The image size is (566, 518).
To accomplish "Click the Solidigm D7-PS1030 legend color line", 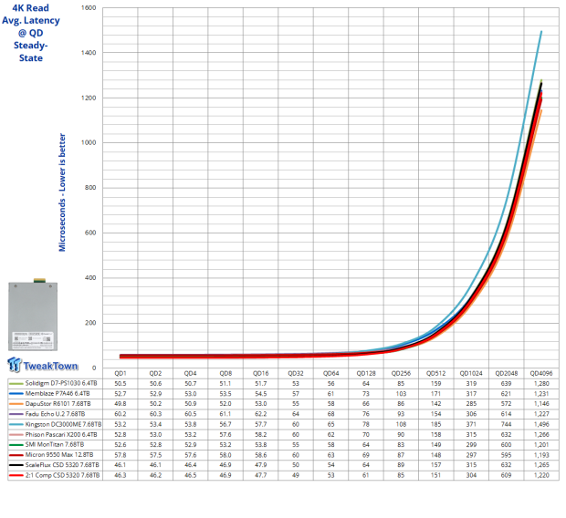I will 14,384.
